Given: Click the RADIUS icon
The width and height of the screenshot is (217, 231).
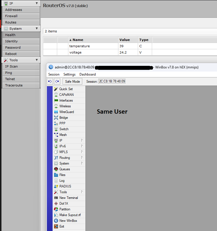Looking at the screenshot, I should pyautogui.click(x=56, y=186).
